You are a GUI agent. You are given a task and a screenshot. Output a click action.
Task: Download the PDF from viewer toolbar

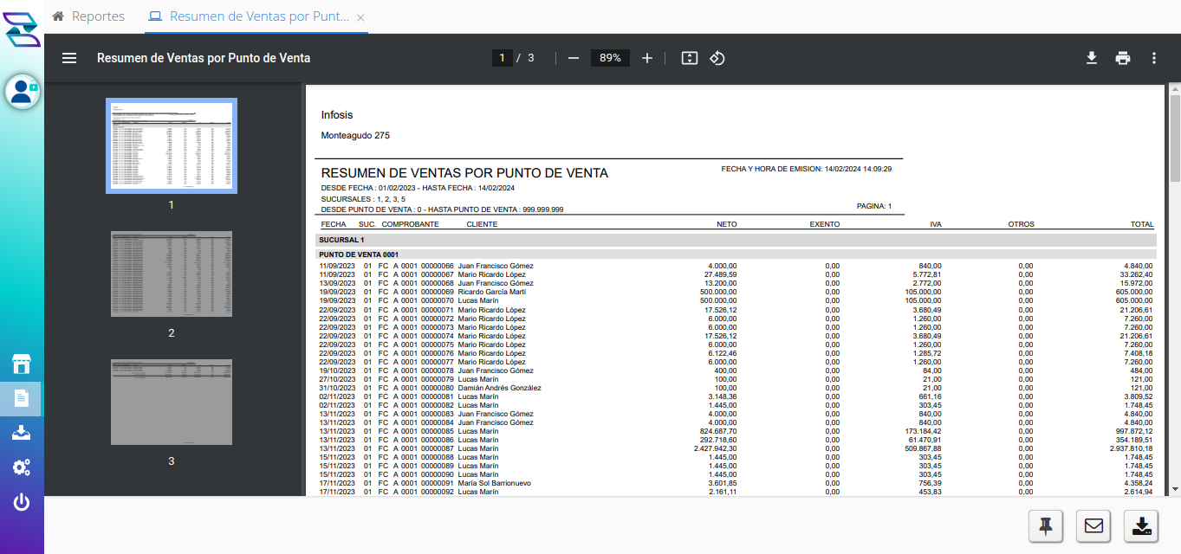click(1092, 58)
